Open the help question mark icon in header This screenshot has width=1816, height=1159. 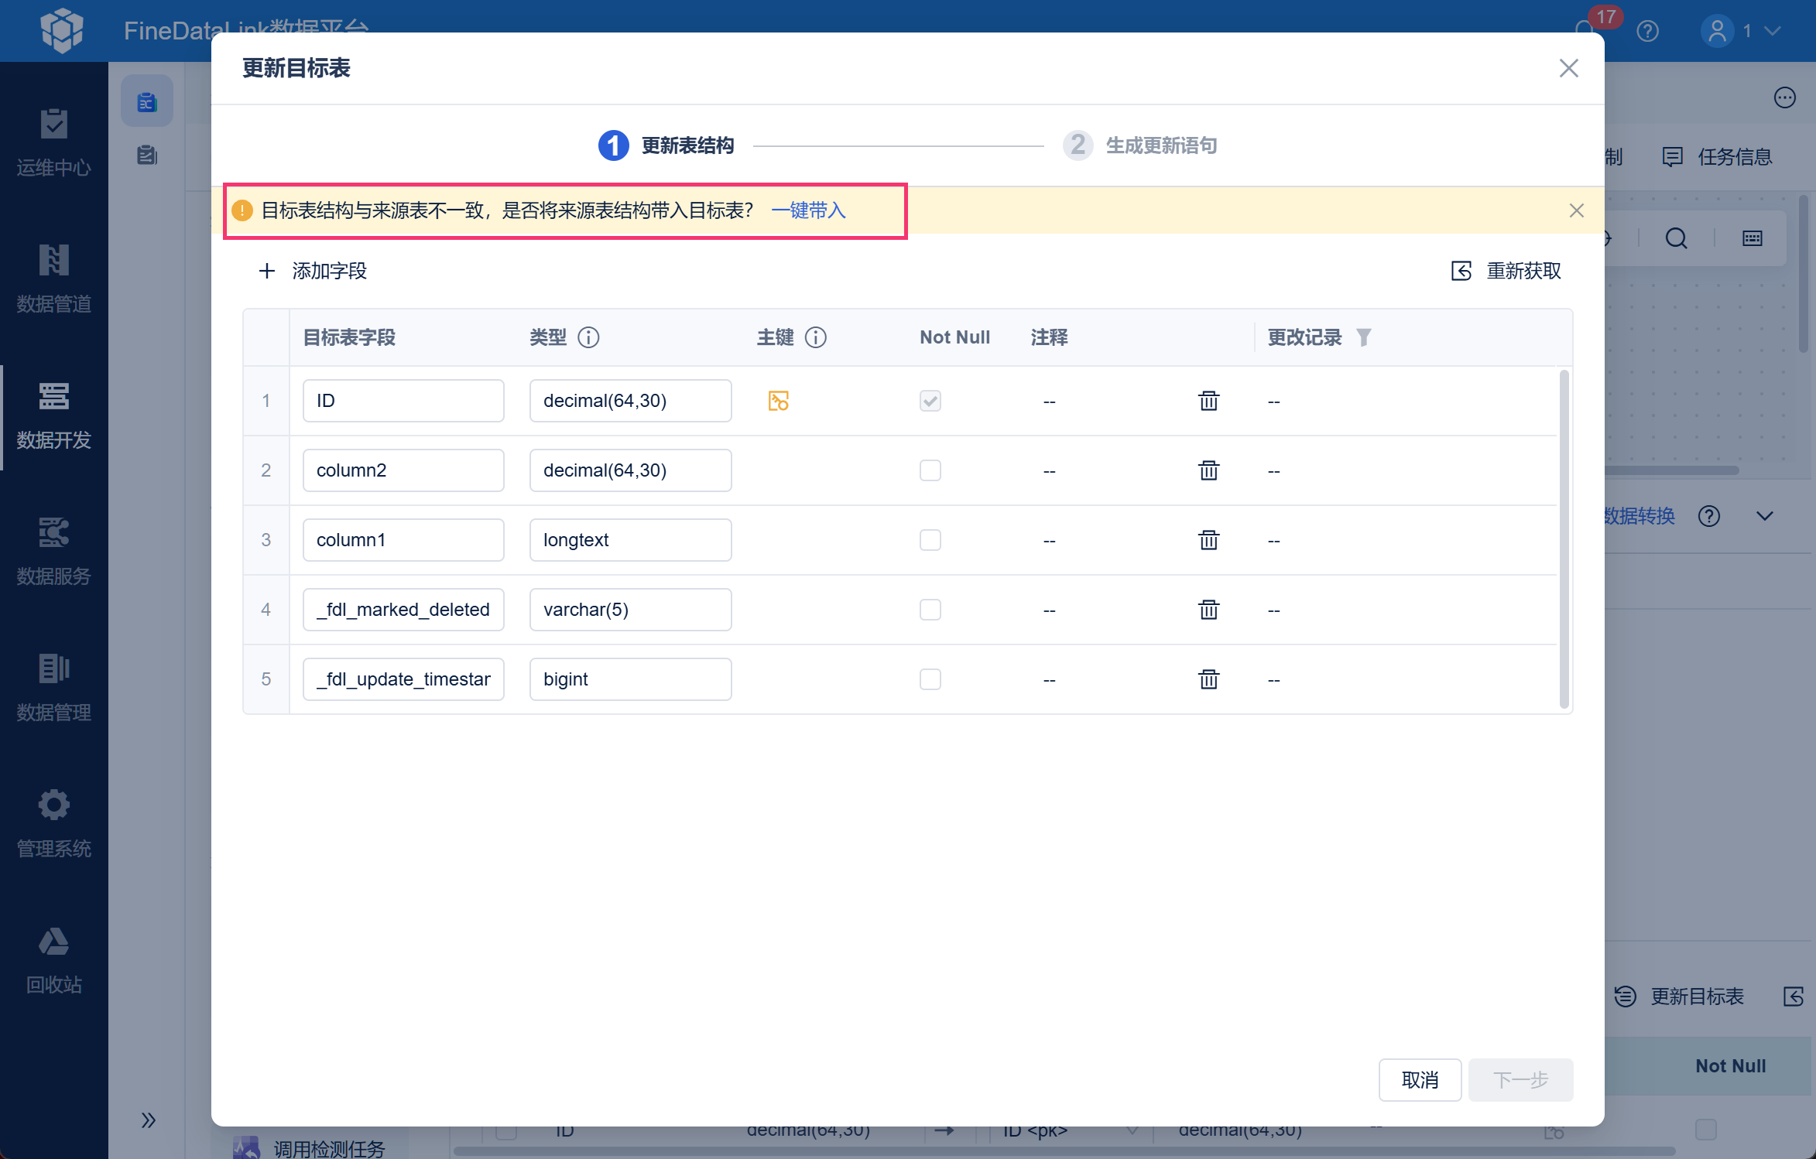(x=1648, y=31)
